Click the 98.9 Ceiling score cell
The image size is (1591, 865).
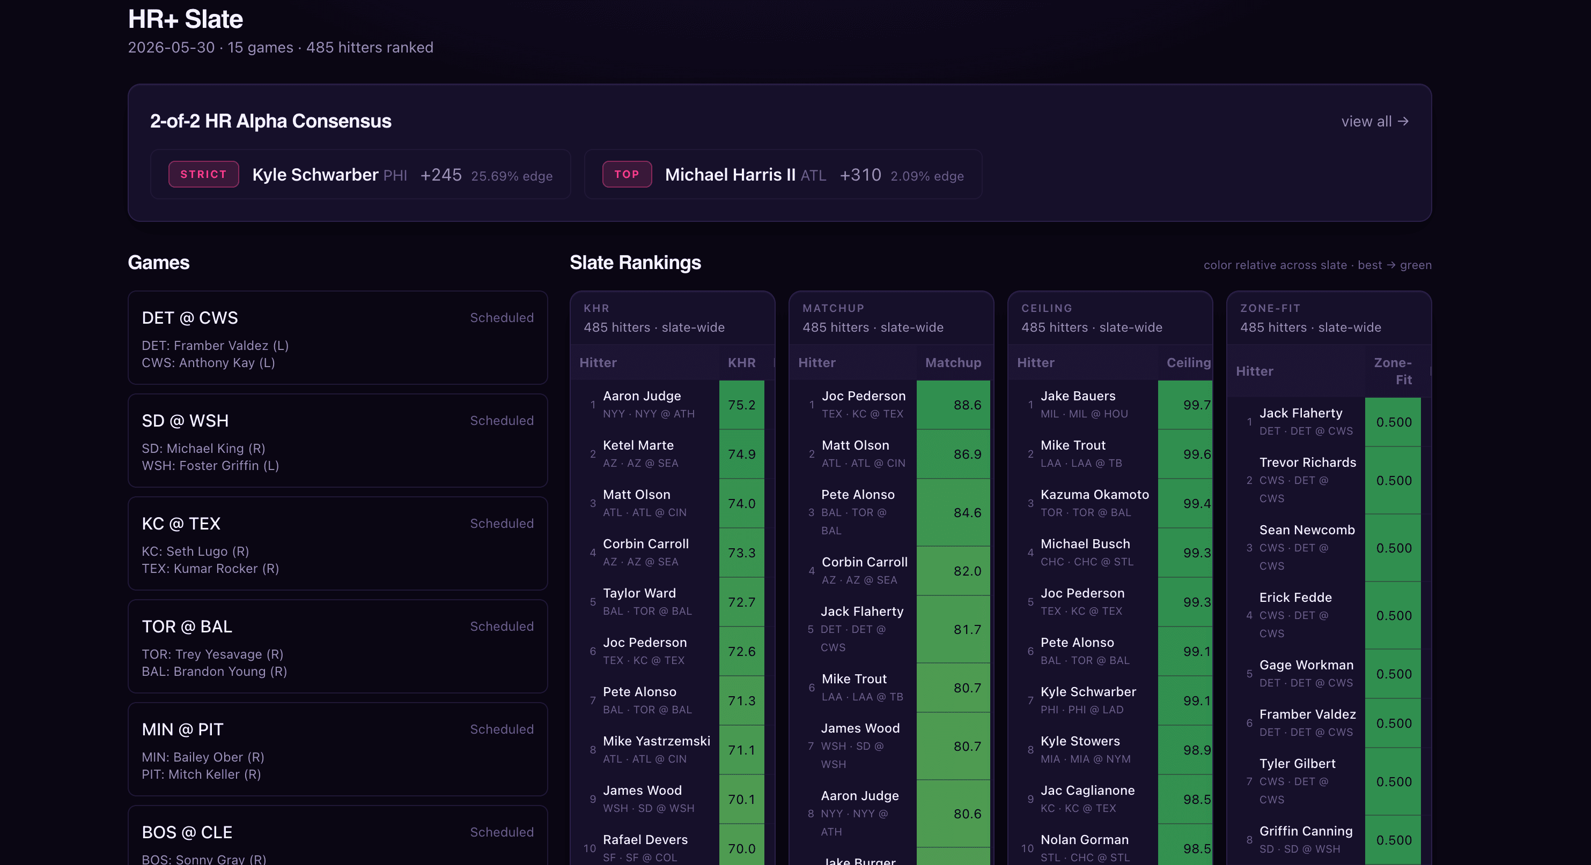pos(1185,750)
